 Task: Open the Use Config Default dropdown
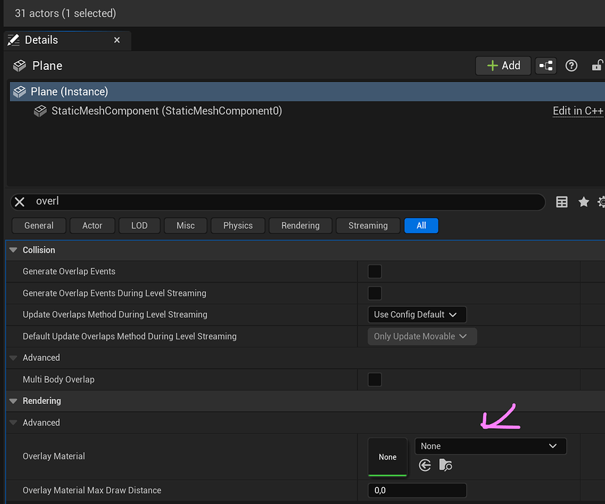416,314
